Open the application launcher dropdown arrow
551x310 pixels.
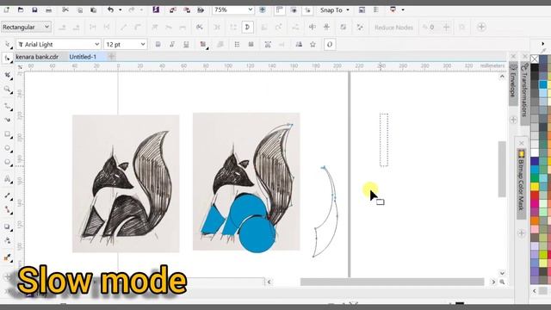pos(403,9)
